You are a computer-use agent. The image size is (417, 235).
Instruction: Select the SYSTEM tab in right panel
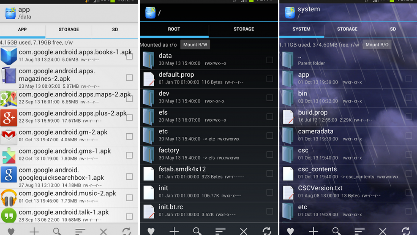coord(301,29)
